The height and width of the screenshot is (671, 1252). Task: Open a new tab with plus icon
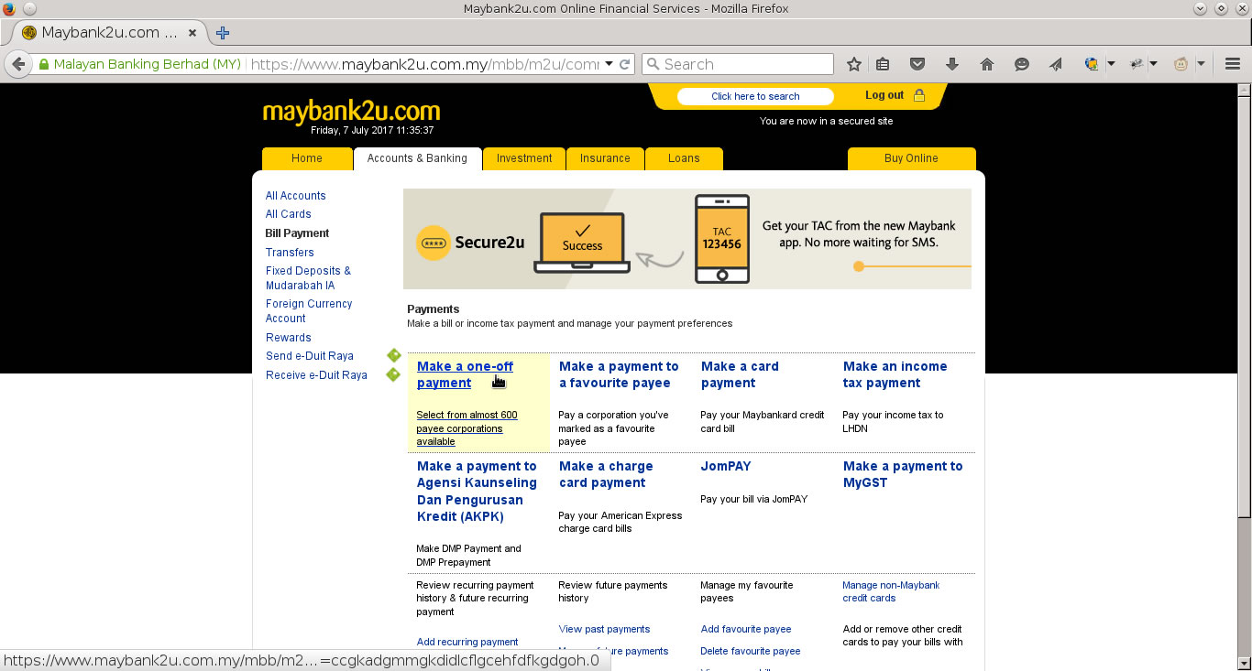click(222, 33)
